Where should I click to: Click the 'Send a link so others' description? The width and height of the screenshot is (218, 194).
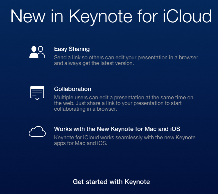126,60
